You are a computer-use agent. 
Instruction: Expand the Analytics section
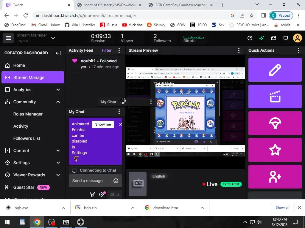click(58, 90)
